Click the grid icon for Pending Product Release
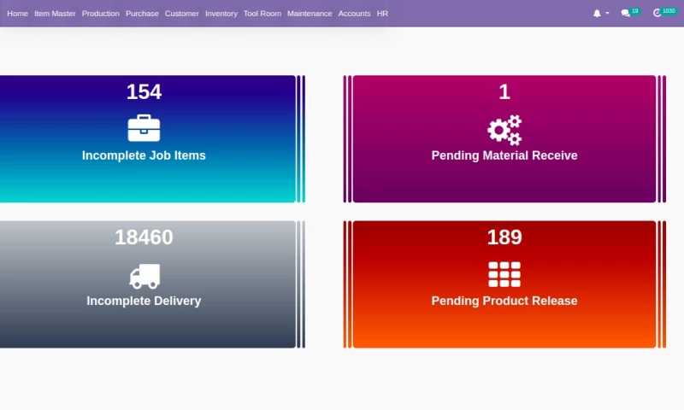Screen dimensions: 684x410 (x=504, y=274)
